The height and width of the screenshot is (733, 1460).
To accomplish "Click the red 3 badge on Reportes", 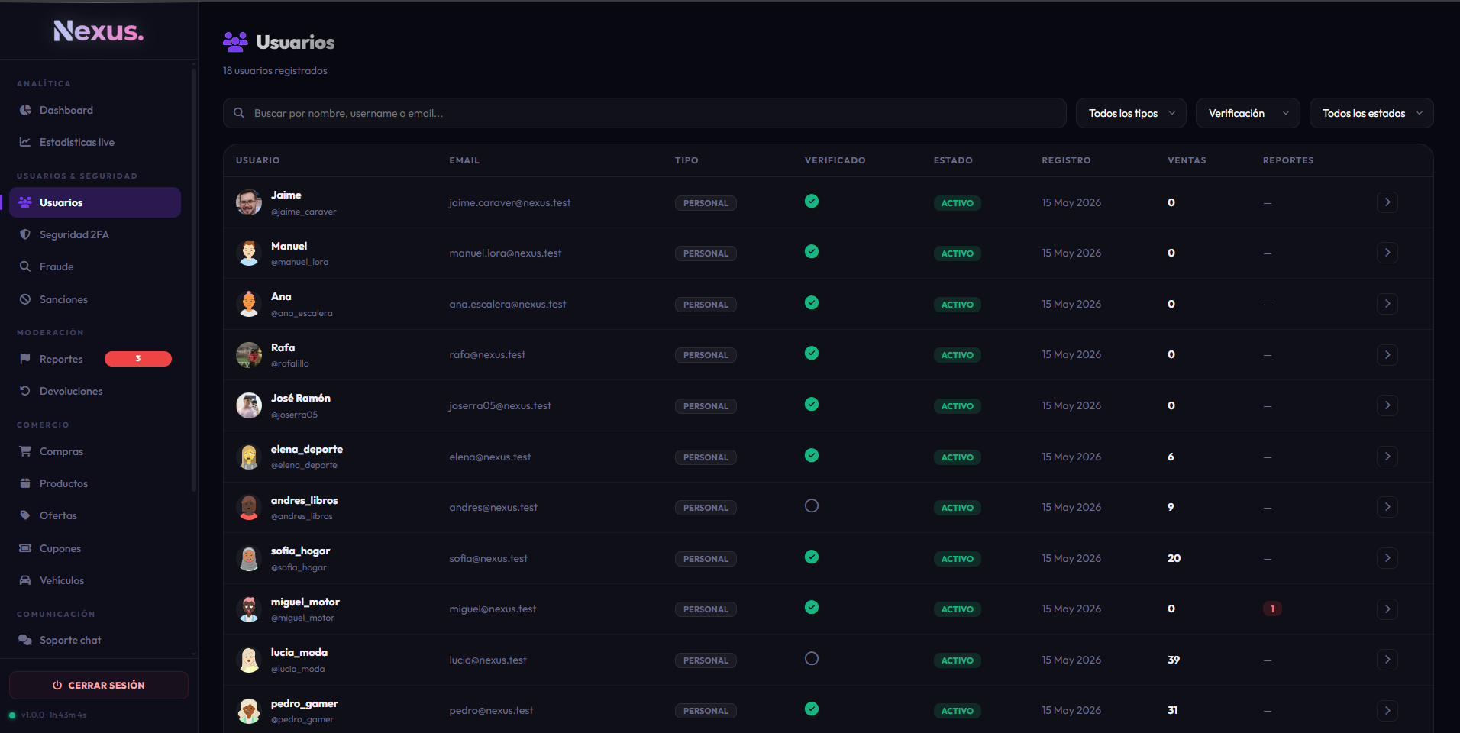I will pyautogui.click(x=138, y=359).
